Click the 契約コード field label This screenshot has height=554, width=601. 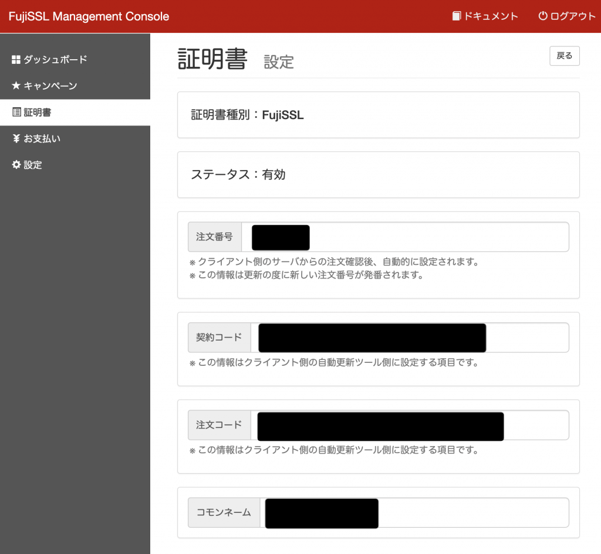coord(220,338)
